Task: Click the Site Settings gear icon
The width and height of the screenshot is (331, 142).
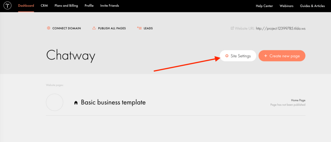Action: [x=227, y=56]
